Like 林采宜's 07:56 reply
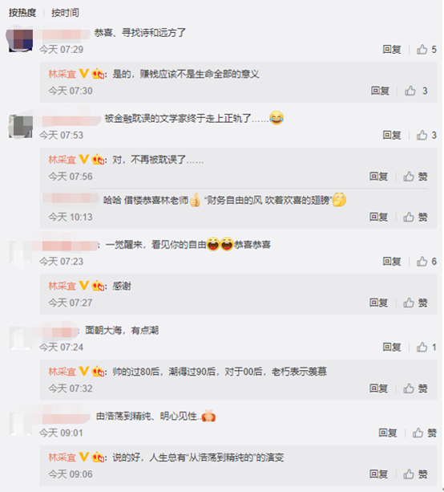Screen dimensions: 444x492 point(415,177)
